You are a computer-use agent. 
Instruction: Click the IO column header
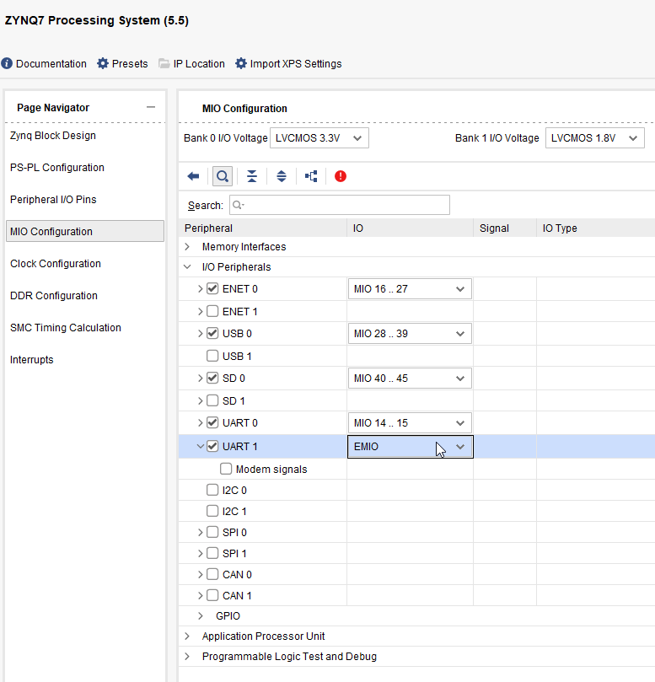point(411,228)
